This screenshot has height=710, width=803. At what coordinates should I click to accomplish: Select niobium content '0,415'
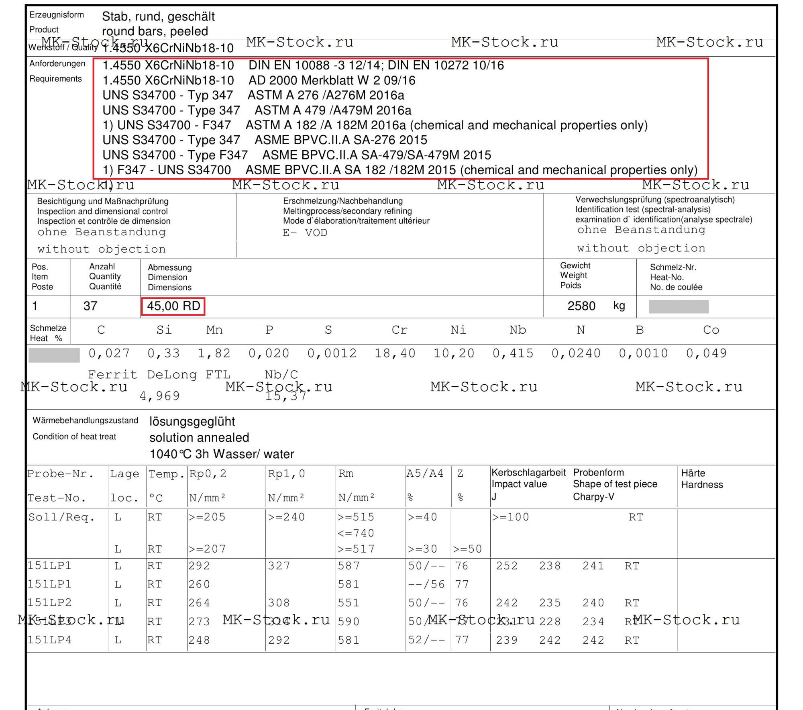click(513, 353)
